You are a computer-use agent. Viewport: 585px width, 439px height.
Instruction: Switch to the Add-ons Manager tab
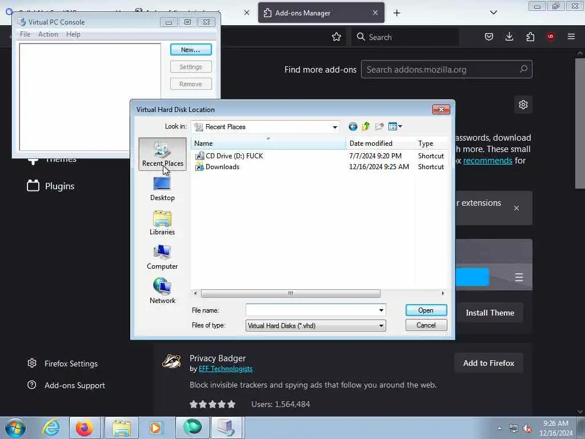[321, 13]
